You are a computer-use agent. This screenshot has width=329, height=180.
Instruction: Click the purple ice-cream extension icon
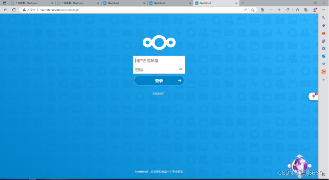[x=279, y=10]
